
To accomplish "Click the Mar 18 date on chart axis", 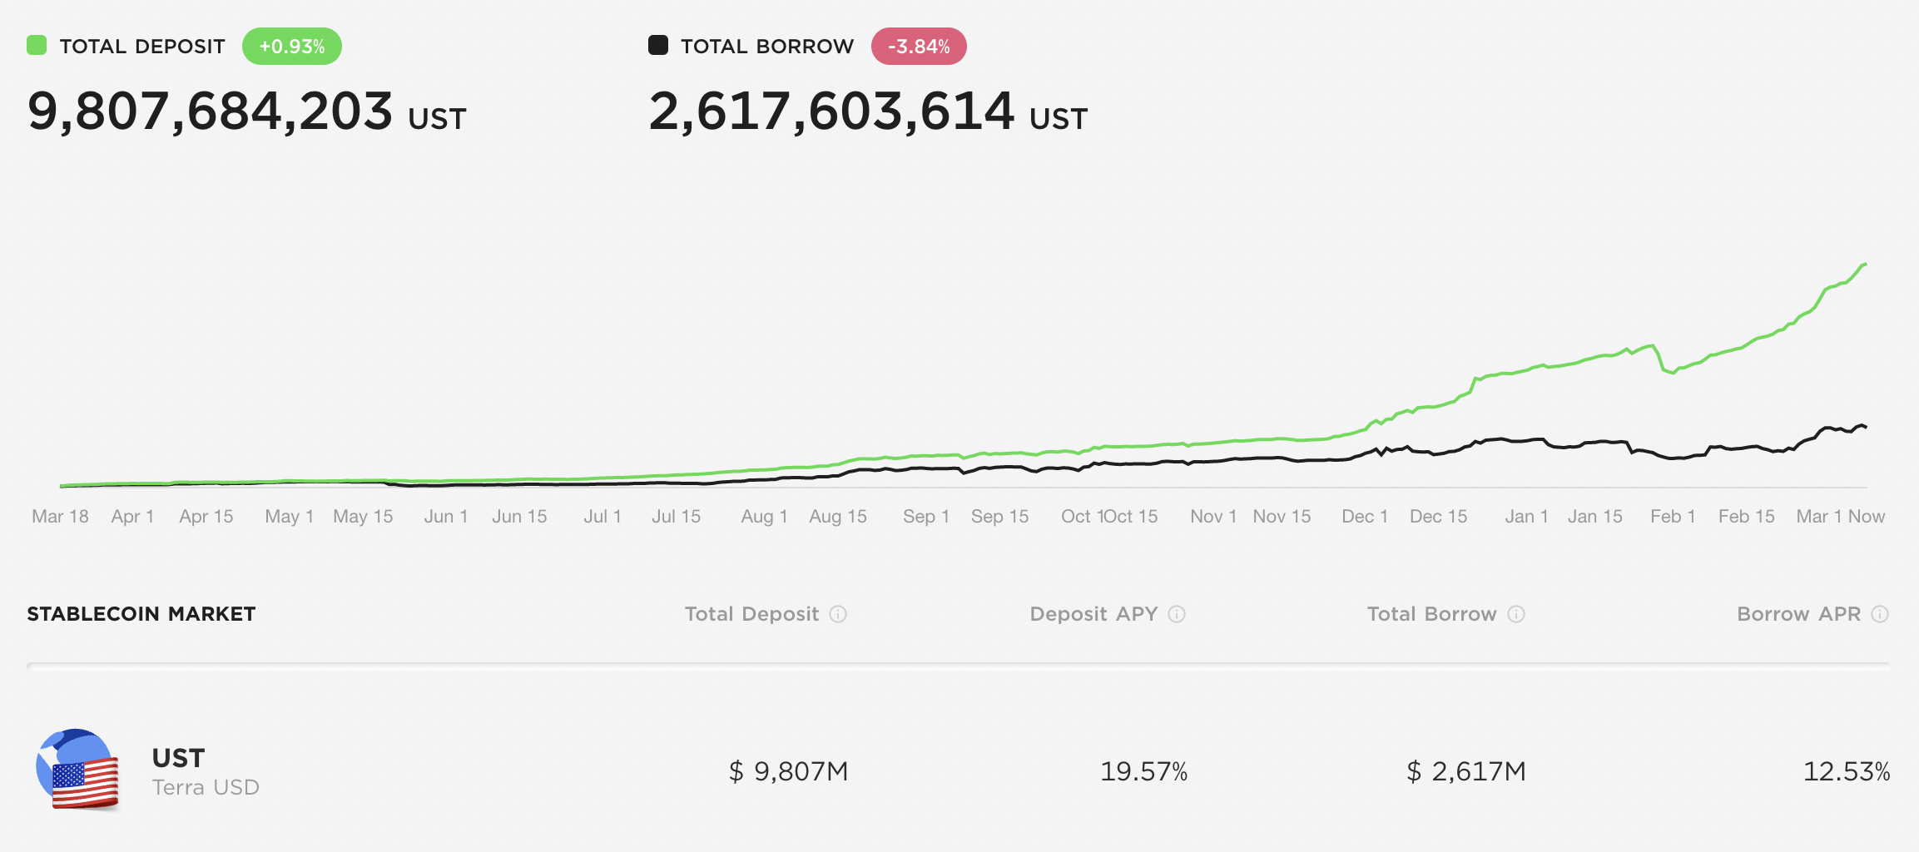I will point(60,517).
